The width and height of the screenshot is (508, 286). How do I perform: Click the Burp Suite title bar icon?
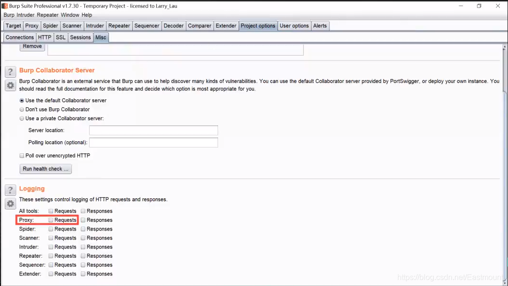coord(5,6)
